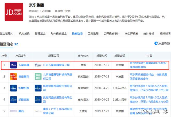Image resolution: width=171 pixels, height=117 pixels.
Task: Open news link 京东再投资旅游行业
Action: point(148,77)
